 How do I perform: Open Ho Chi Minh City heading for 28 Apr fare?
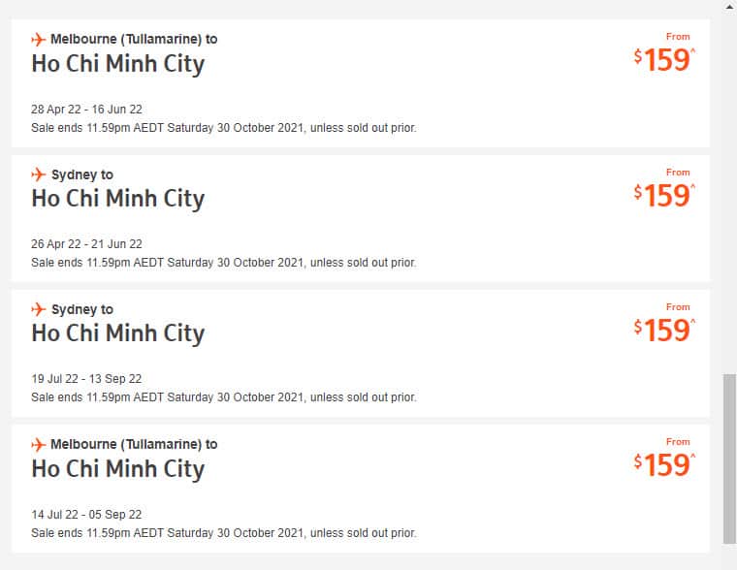(117, 64)
